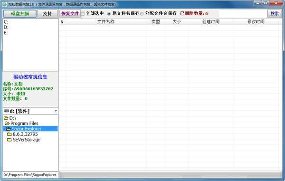Select the 原文件名保存 radio option
Screen dimensions: 285x181
109,14
